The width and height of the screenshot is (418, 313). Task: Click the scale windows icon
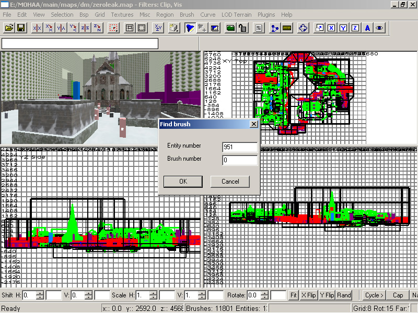pyautogui.click(x=319, y=28)
